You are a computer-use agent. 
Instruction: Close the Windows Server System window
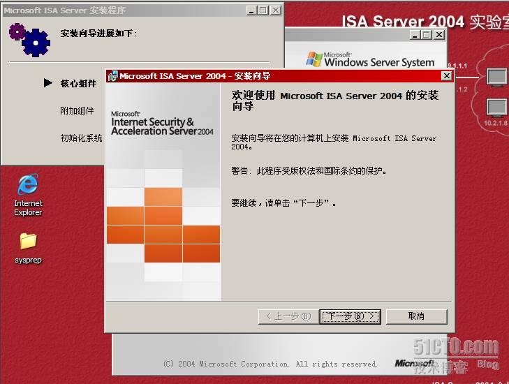tap(439, 34)
